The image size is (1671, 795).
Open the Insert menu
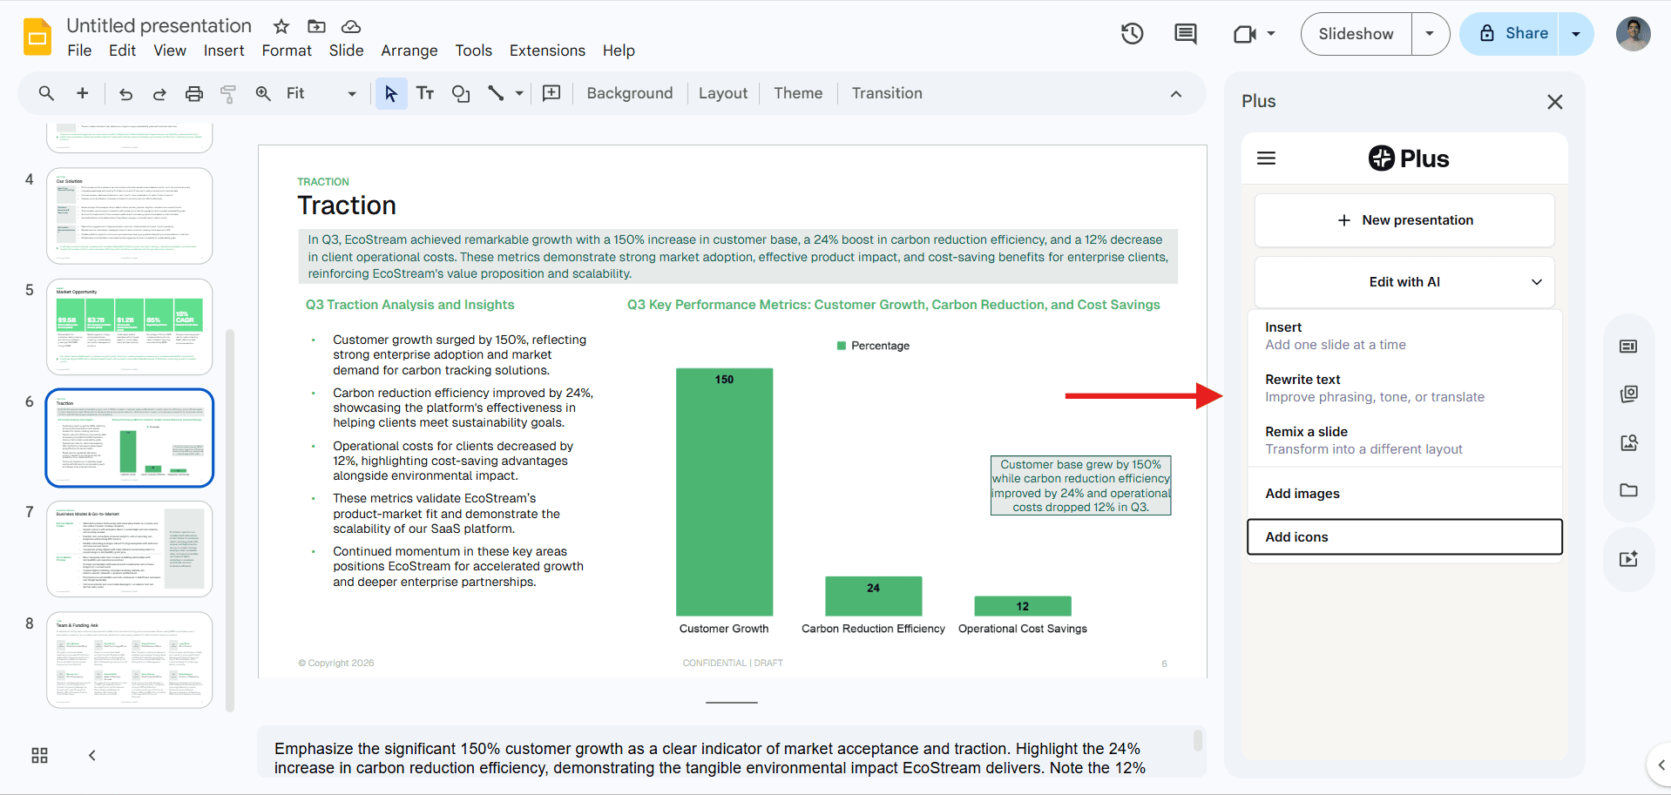[x=224, y=51]
